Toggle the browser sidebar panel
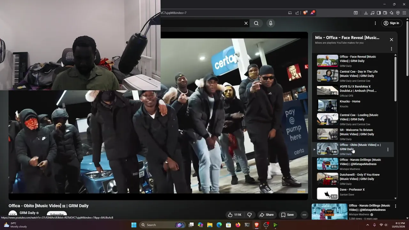The width and height of the screenshot is (409, 230). click(x=379, y=13)
